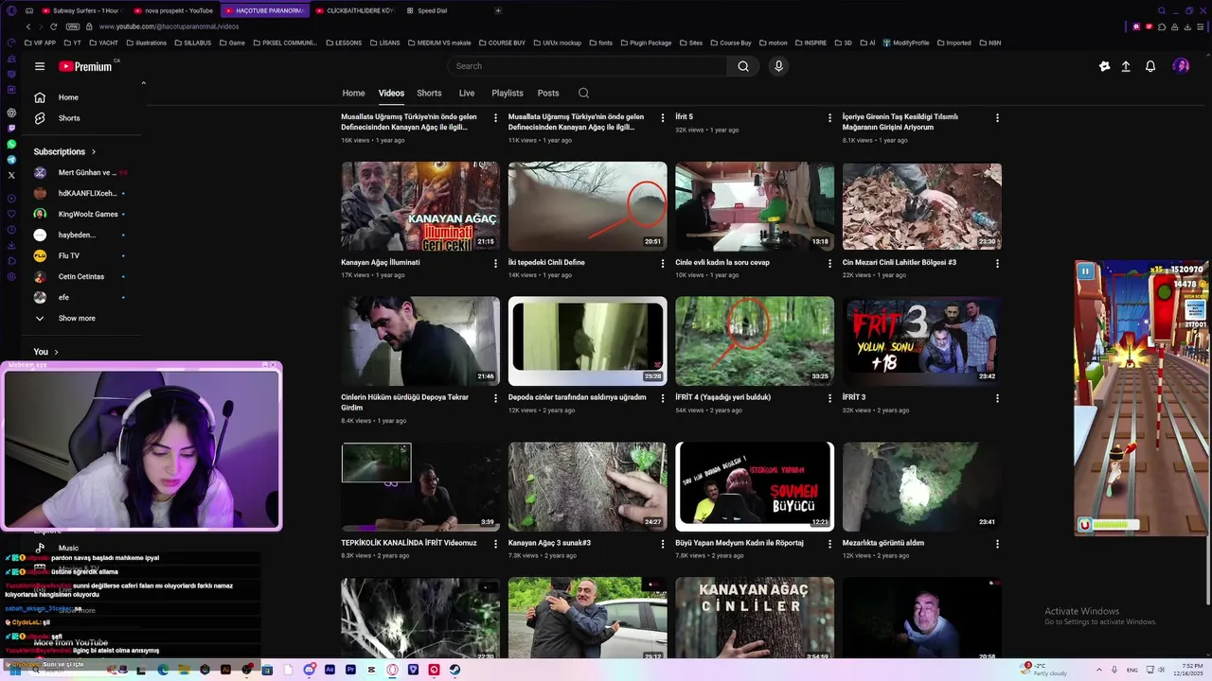1212x681 pixels.
Task: Switch to the channel Playlists tab
Action: 508,93
